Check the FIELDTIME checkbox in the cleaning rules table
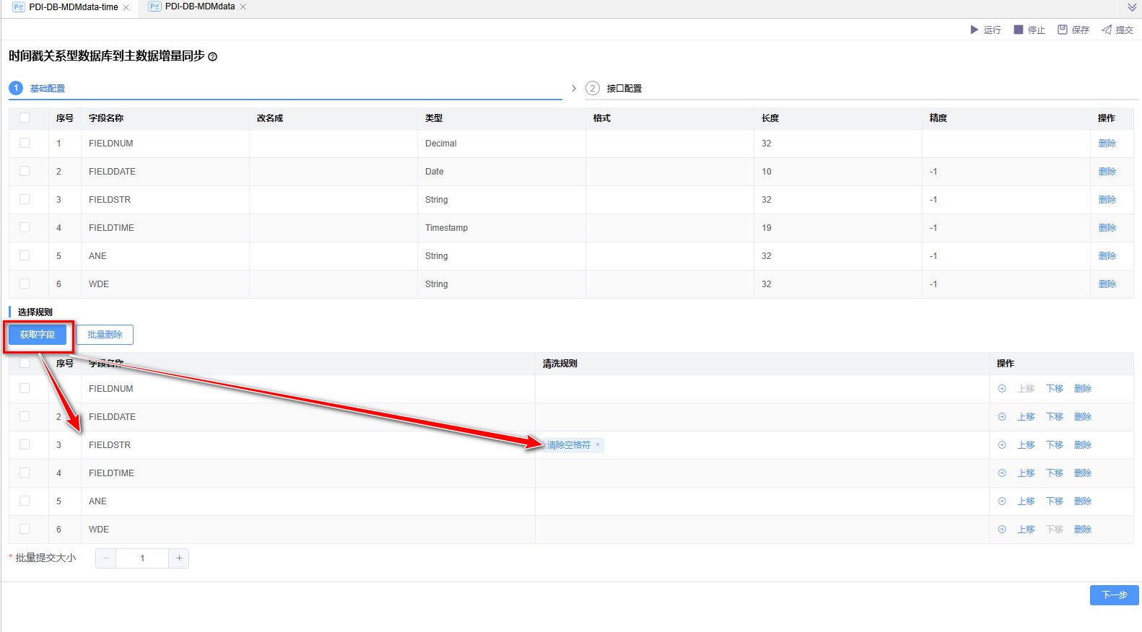Screen dimensions: 1142x632 tap(25, 473)
